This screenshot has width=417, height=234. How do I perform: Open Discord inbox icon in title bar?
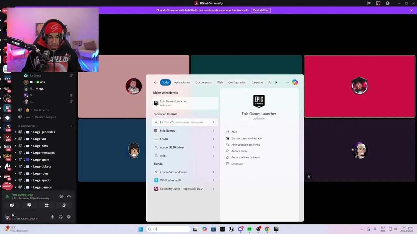[378, 3]
